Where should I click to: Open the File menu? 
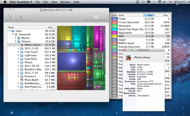click(37, 2)
